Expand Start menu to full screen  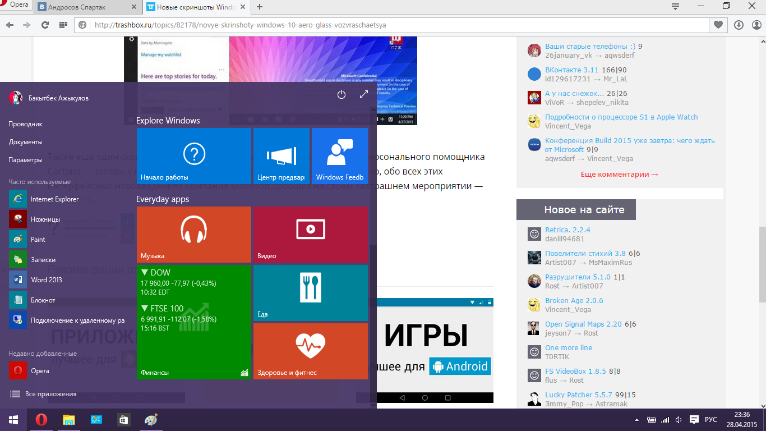pyautogui.click(x=364, y=95)
